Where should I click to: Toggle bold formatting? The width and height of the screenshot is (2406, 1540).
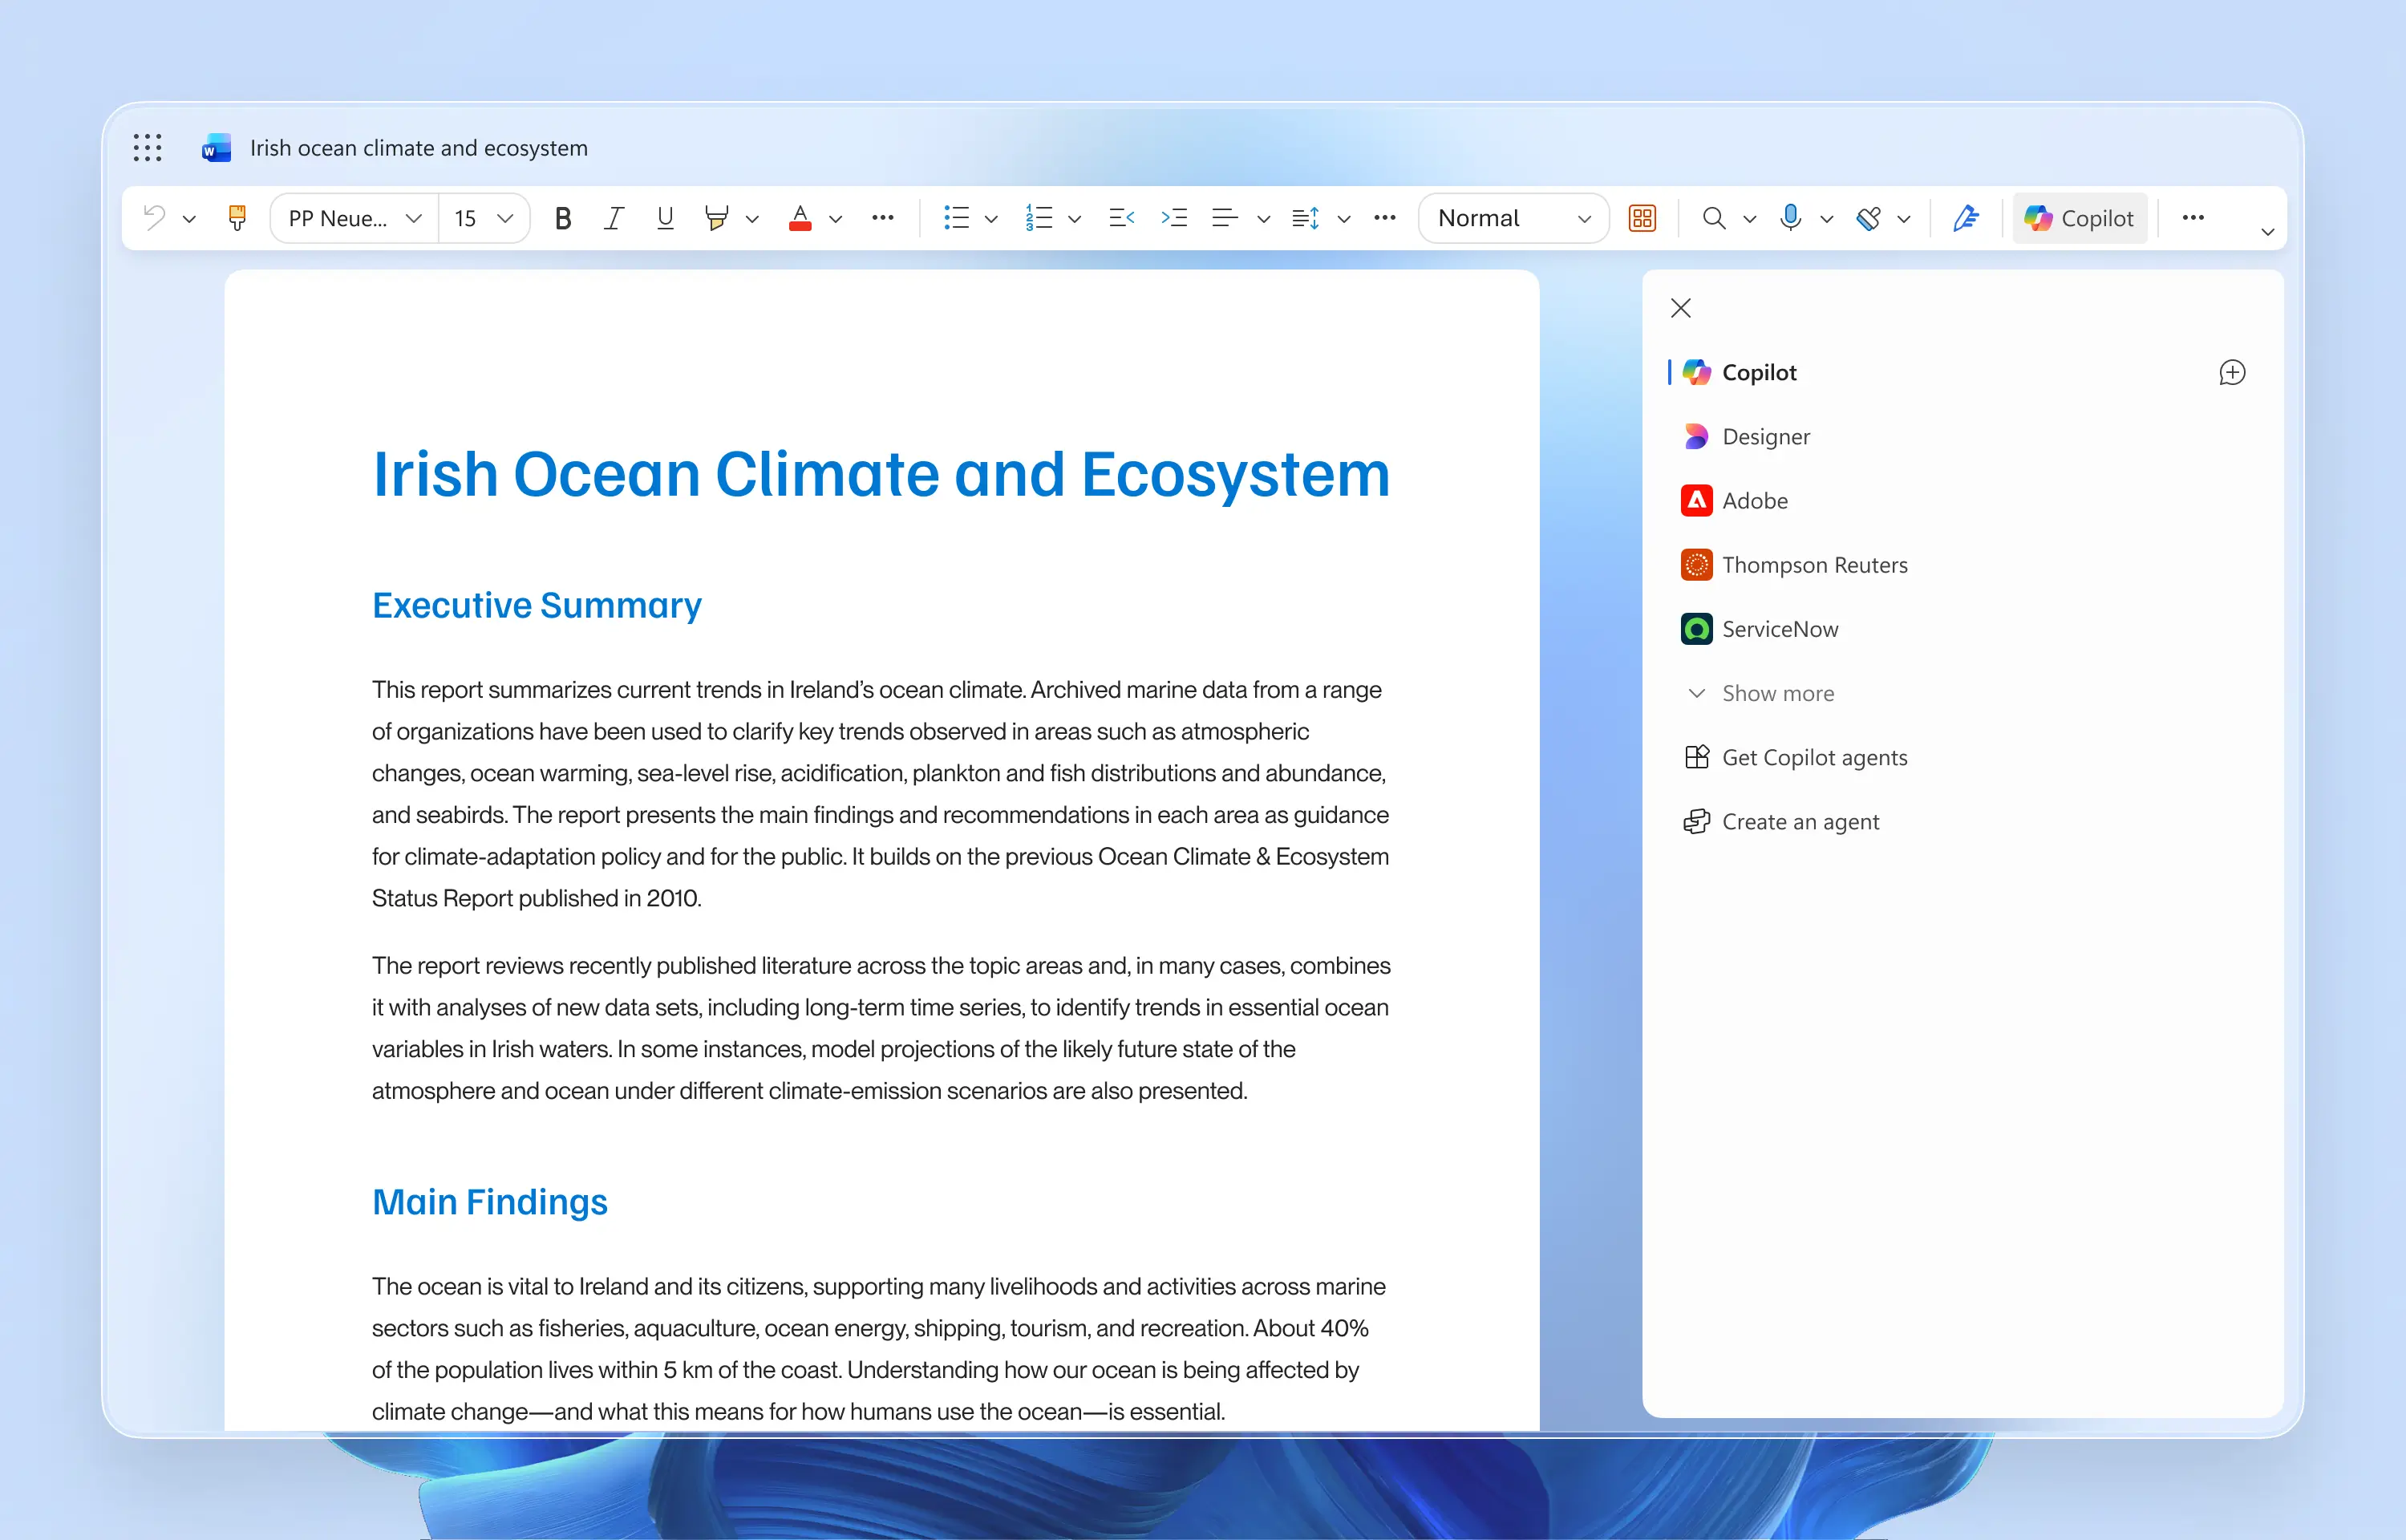pos(563,218)
